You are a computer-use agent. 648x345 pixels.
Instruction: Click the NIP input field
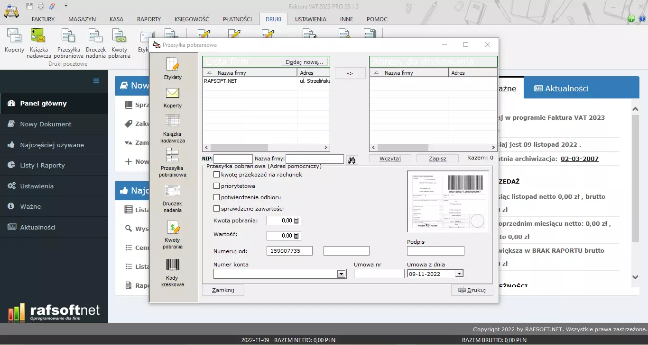[x=233, y=159]
